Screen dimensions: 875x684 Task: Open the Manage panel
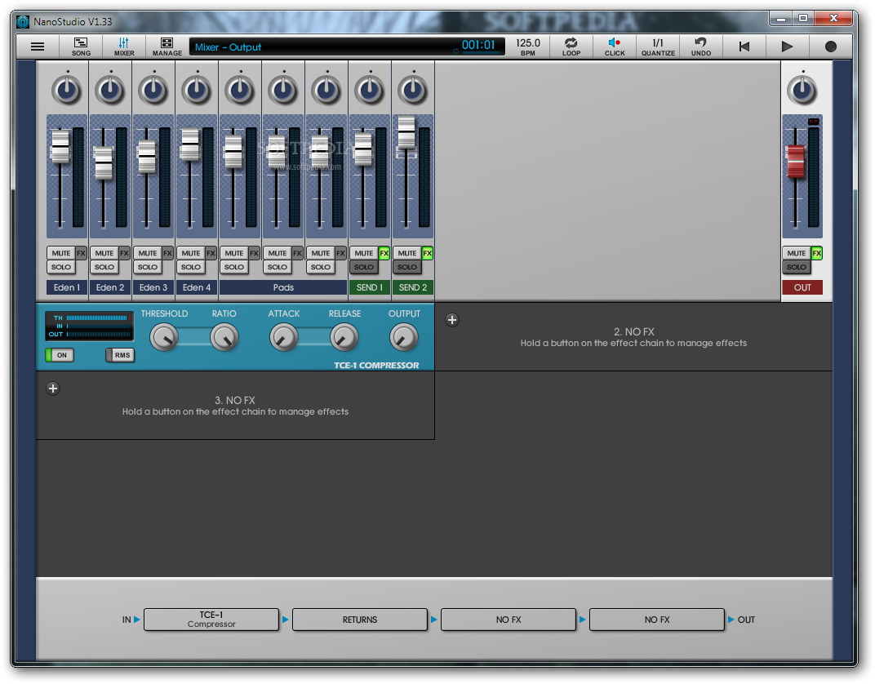click(167, 47)
